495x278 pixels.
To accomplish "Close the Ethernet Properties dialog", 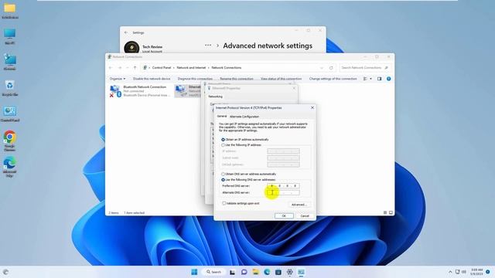I will (x=294, y=88).
